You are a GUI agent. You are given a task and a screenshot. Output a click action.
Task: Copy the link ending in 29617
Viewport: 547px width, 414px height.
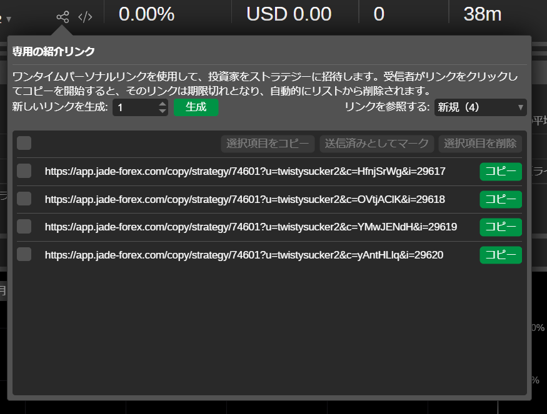[x=500, y=171]
